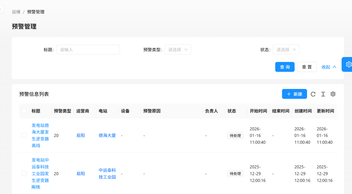Viewport: 352px width, 194px height.
Task: Click the 标题 search input field
Action: 88,49
